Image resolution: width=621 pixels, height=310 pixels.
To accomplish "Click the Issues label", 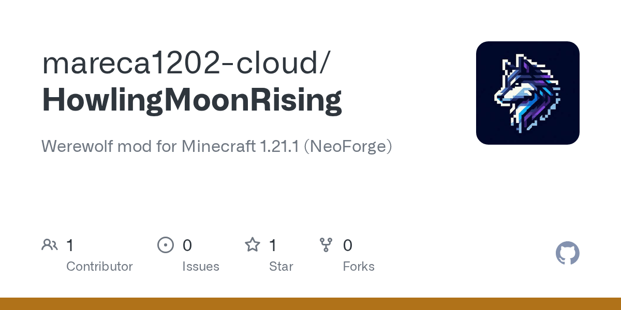I will click(201, 267).
